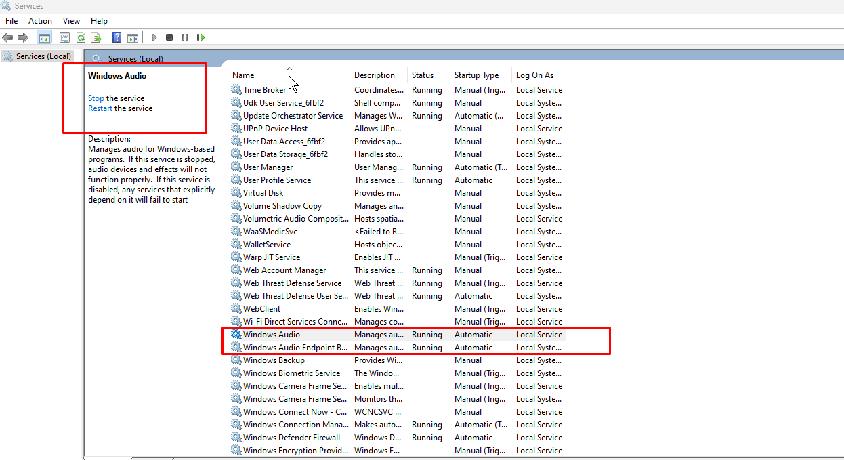
Task: Open properties of the selected service
Action: coord(64,37)
